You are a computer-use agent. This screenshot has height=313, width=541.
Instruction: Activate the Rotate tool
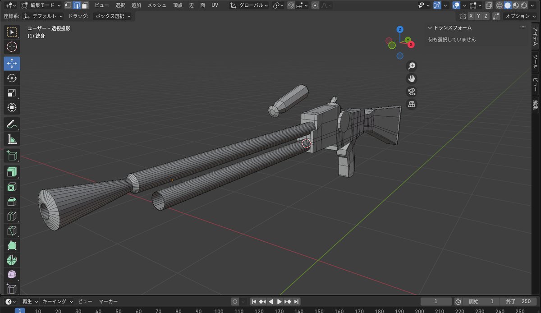12,78
